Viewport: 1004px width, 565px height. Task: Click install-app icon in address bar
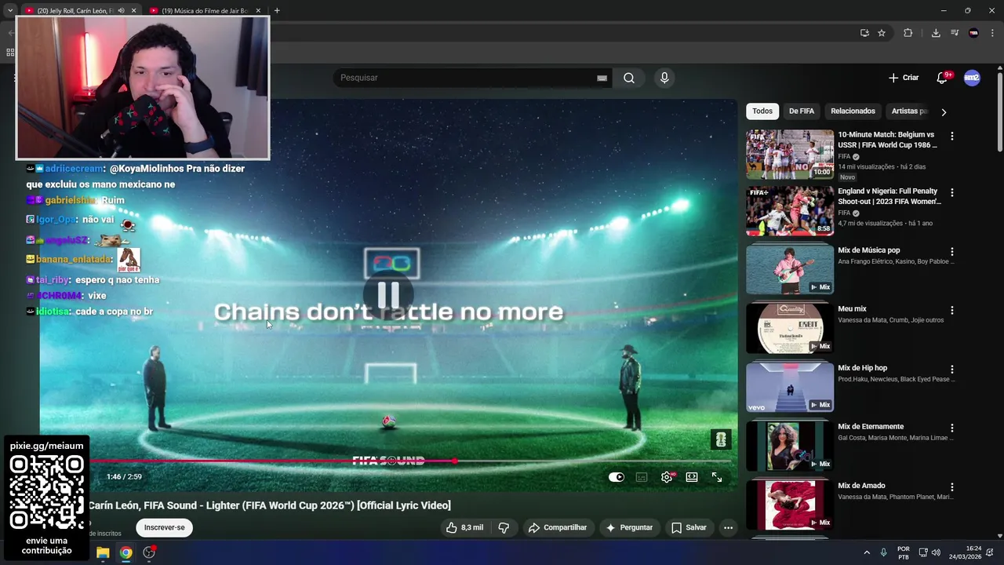tap(864, 33)
